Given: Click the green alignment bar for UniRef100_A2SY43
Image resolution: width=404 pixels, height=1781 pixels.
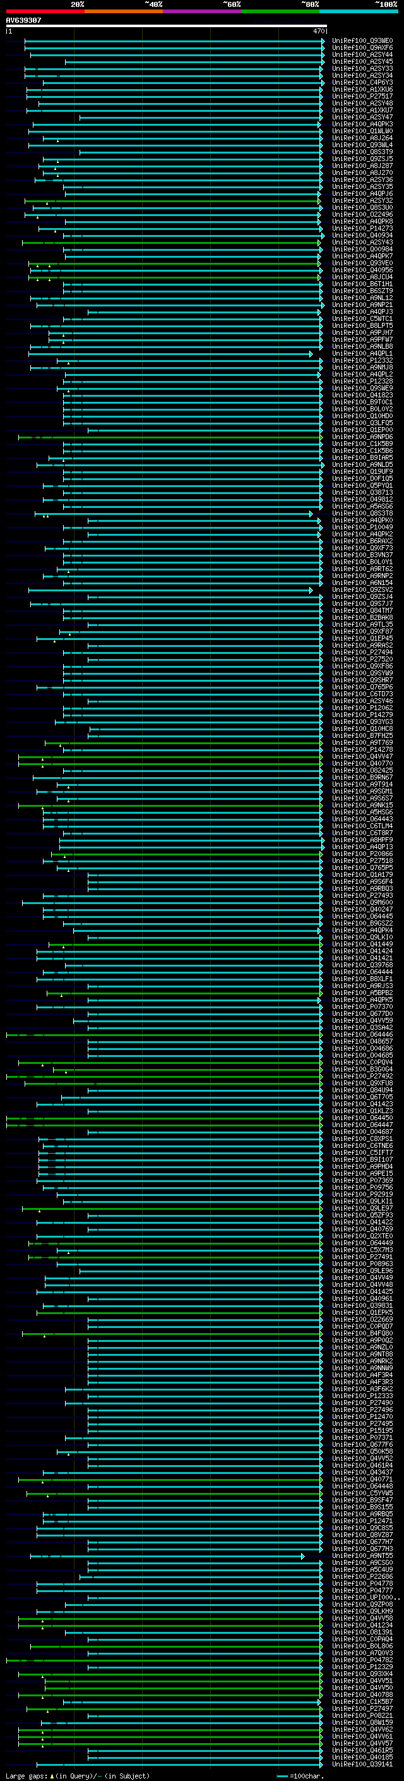Looking at the screenshot, I should 171,243.
